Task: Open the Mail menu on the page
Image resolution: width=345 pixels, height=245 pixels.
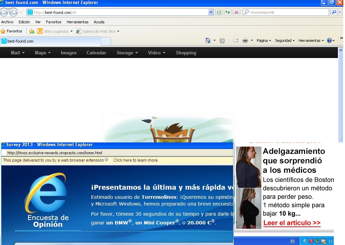Action: click(18, 53)
